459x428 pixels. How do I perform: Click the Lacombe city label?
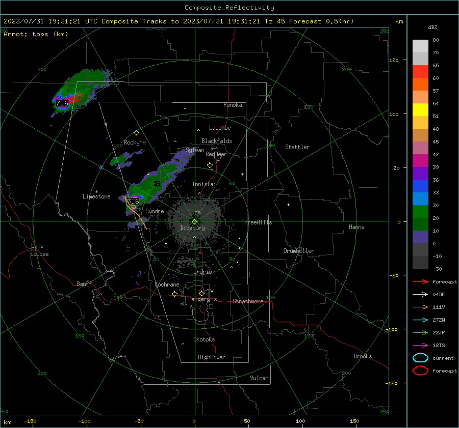[x=220, y=128]
